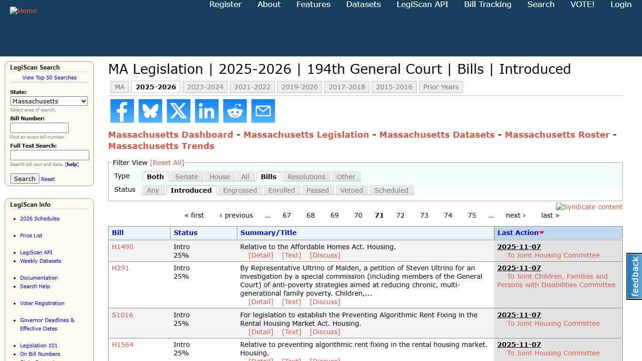Image resolution: width=642 pixels, height=361 pixels.
Task: Toggle the Resolutions type filter
Action: click(306, 176)
